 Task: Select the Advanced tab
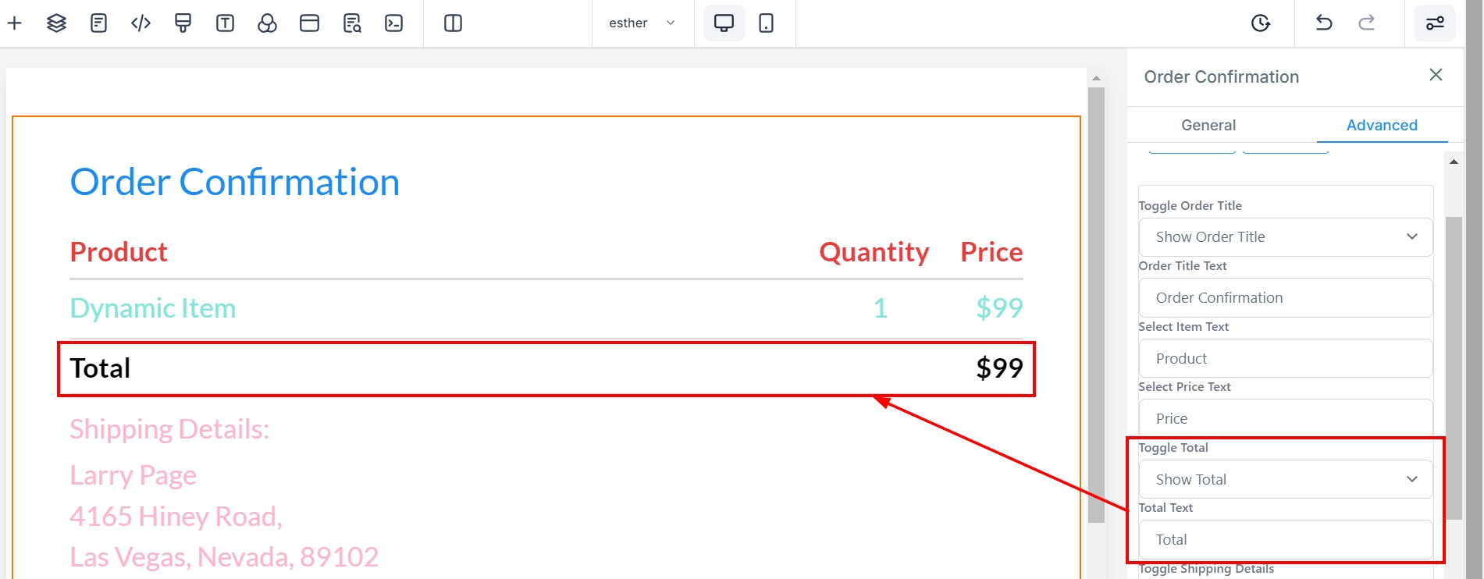tap(1381, 126)
